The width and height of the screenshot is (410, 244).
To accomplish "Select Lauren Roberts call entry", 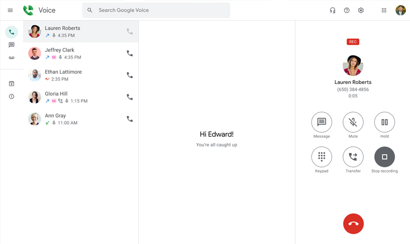I will pyautogui.click(x=81, y=31).
